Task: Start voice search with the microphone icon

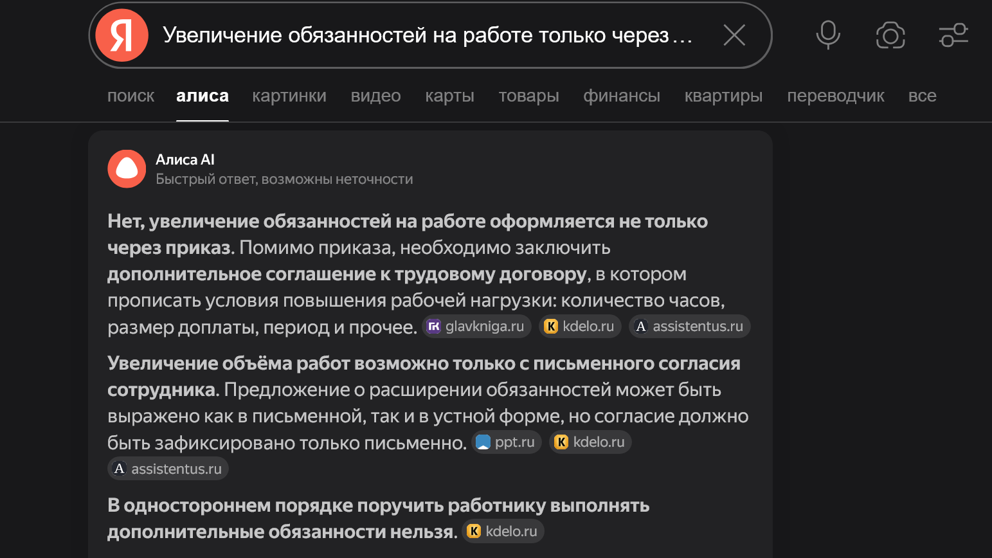Action: (x=828, y=35)
